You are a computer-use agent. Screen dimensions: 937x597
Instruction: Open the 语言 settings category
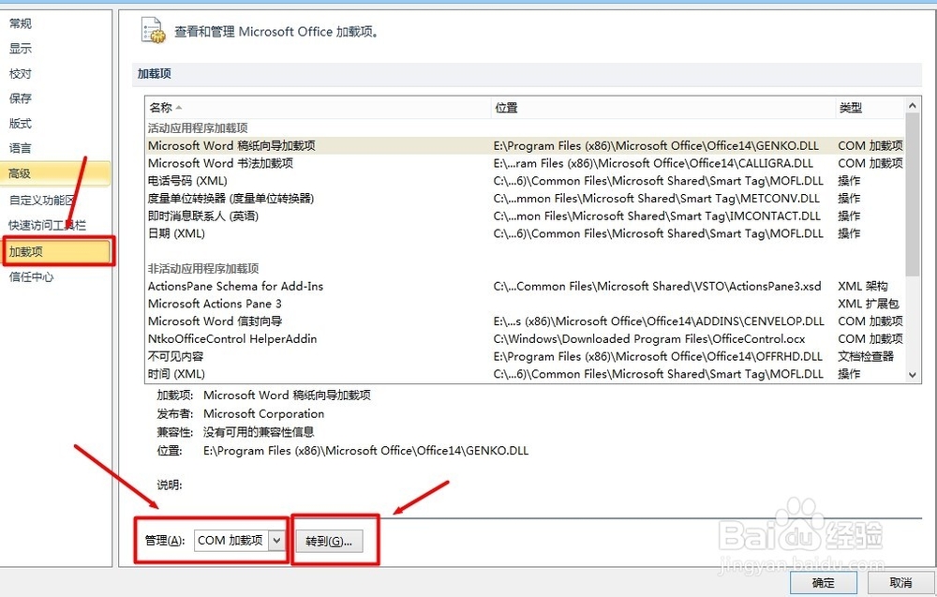click(x=21, y=147)
